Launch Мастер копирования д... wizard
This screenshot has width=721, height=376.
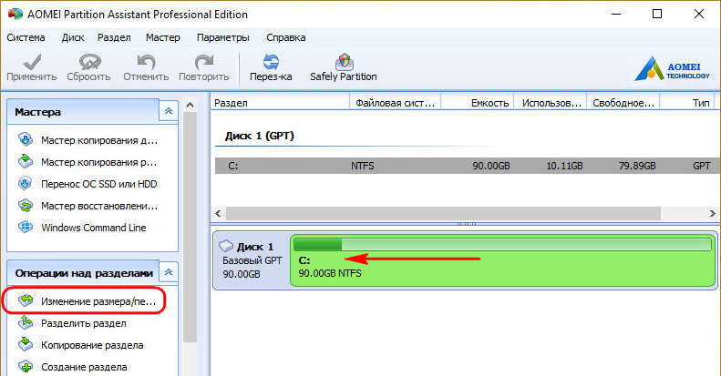pos(99,140)
